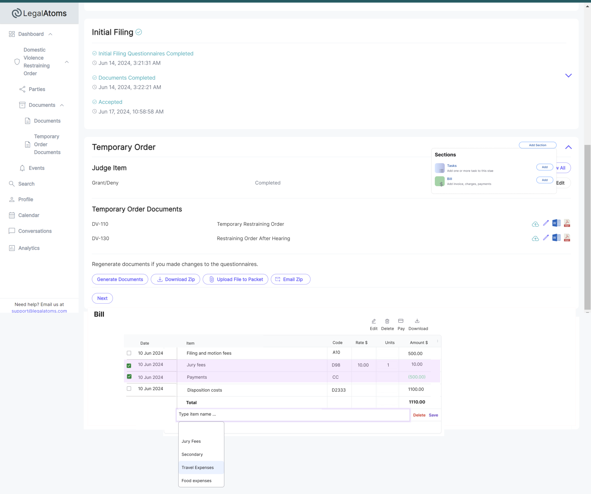The width and height of the screenshot is (591, 494).
Task: Click the support@legalatoms.com email link
Action: click(x=39, y=311)
